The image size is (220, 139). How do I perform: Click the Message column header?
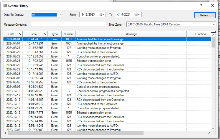click(131, 34)
